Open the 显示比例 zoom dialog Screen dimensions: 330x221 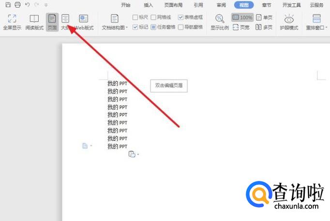[220, 22]
